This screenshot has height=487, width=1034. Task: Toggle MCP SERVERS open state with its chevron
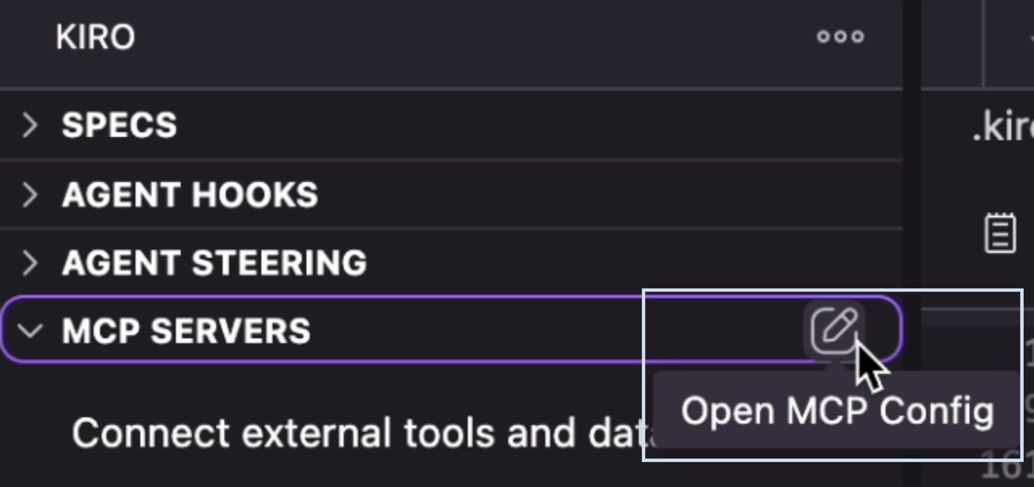click(x=31, y=331)
